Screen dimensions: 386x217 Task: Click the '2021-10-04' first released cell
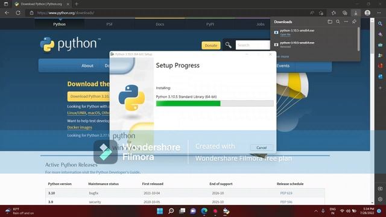[151, 193]
